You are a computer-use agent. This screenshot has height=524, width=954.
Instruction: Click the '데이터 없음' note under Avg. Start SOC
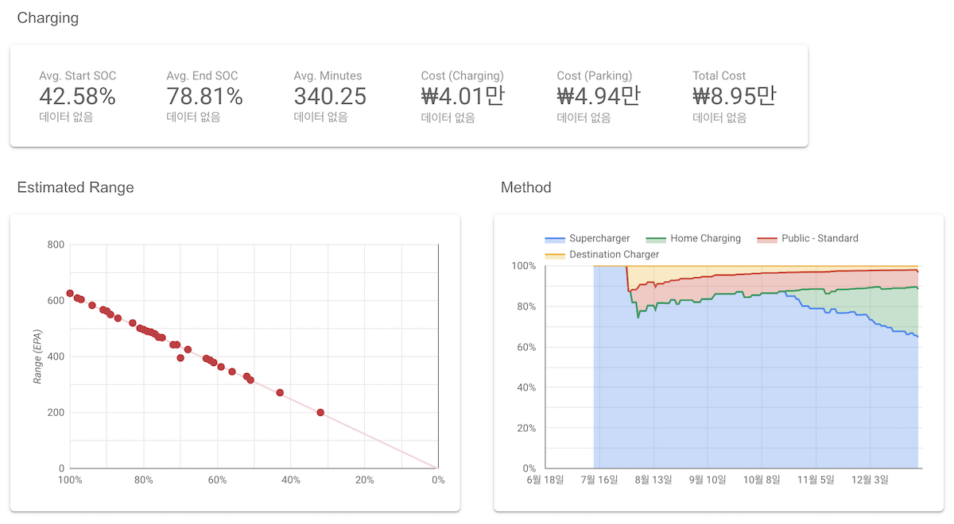pyautogui.click(x=66, y=118)
